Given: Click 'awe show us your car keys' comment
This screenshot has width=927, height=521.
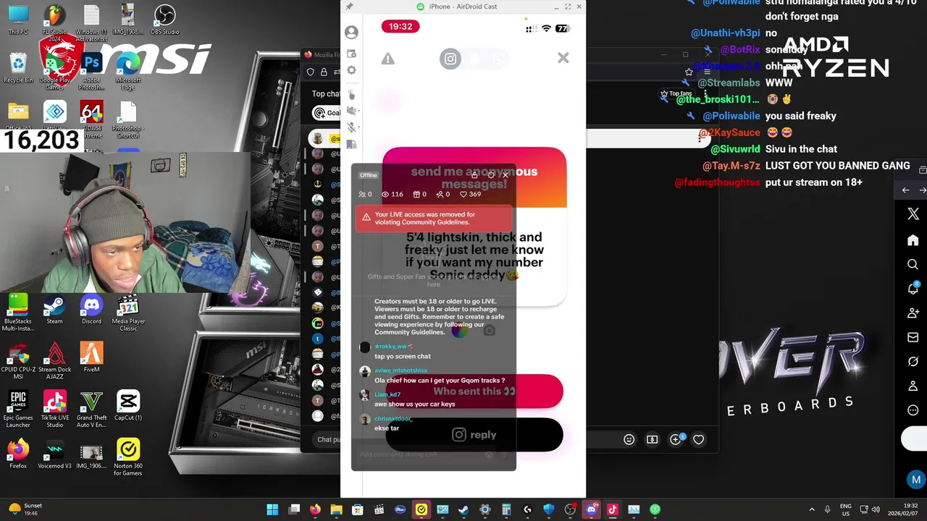Looking at the screenshot, I should click(415, 404).
